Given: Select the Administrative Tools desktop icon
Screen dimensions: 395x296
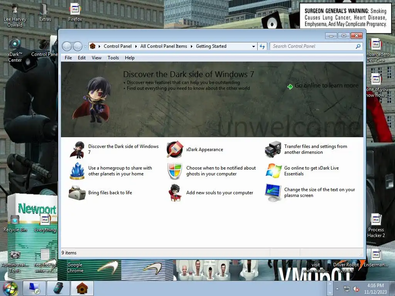Looking at the screenshot, I should point(15,262).
